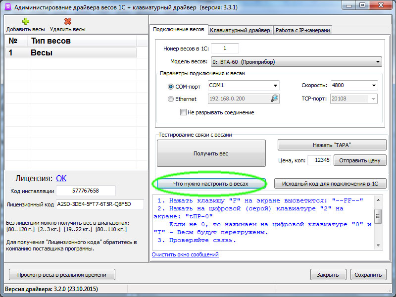Click the 'Отправить цену' button
Image resolution: width=396 pixels, height=297 pixels.
click(360, 160)
